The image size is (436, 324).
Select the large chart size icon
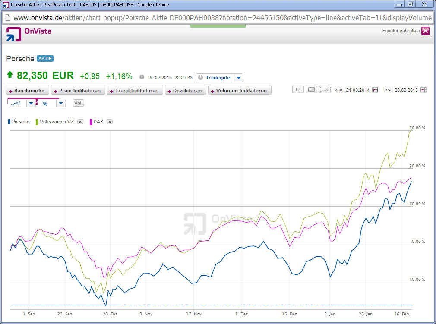tap(325, 89)
